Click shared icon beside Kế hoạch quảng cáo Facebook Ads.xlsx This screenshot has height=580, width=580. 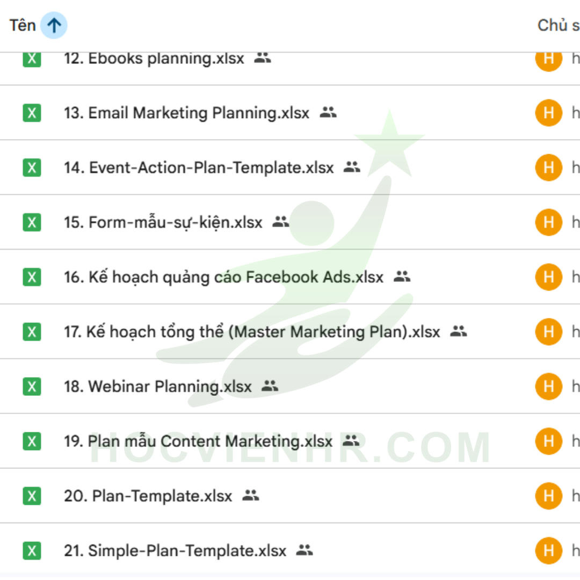(x=402, y=277)
